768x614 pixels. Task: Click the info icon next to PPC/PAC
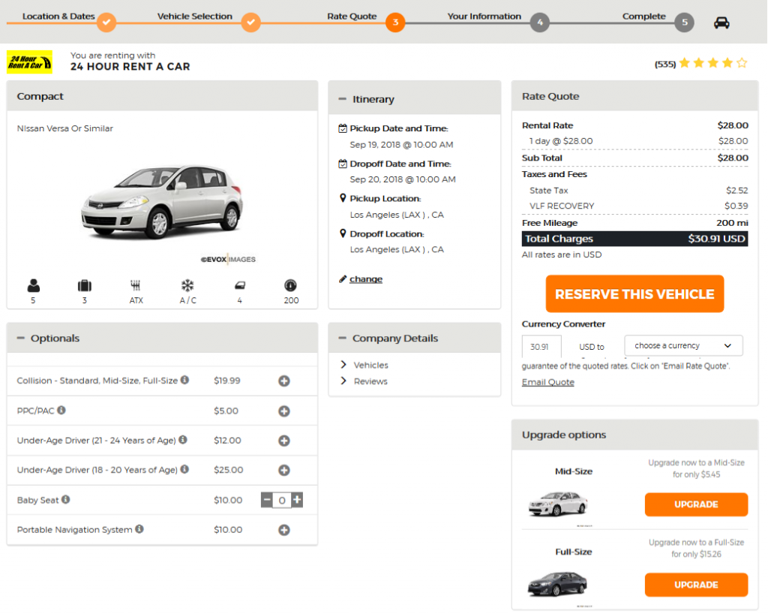pos(61,410)
